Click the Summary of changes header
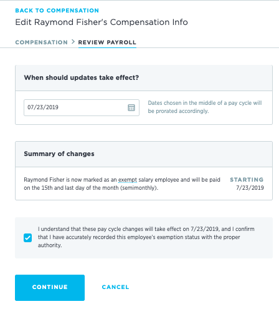Image resolution: width=279 pixels, height=309 pixels. coord(59,154)
